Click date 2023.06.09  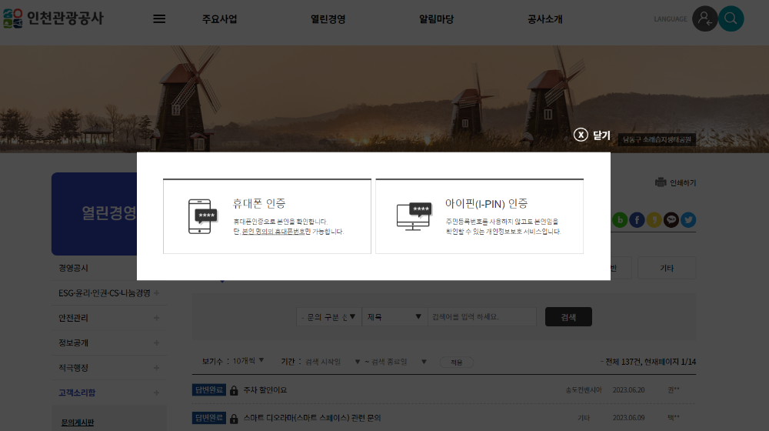(628, 418)
